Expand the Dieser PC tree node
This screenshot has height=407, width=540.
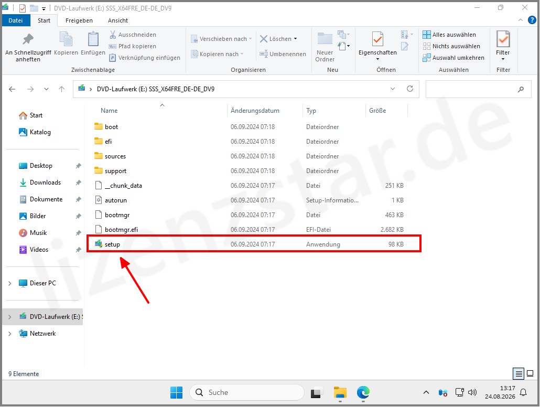pyautogui.click(x=9, y=283)
